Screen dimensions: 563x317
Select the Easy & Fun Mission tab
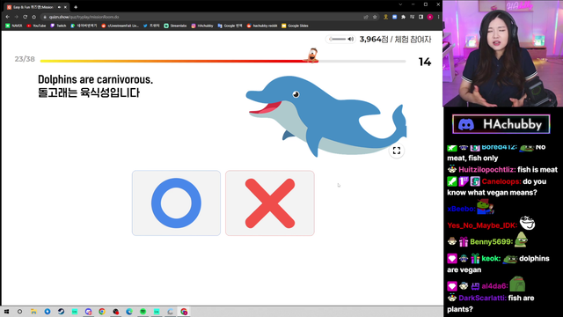33,7
